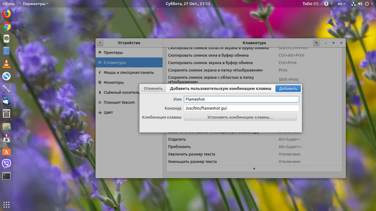This screenshot has height=211, width=376.
Task: Launch Firefox from the dock
Action: tap(6, 14)
